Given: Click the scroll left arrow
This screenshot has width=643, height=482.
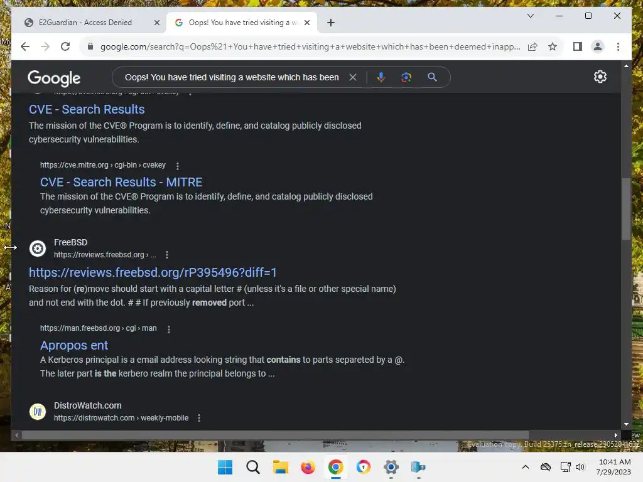Looking at the screenshot, I should [16, 436].
